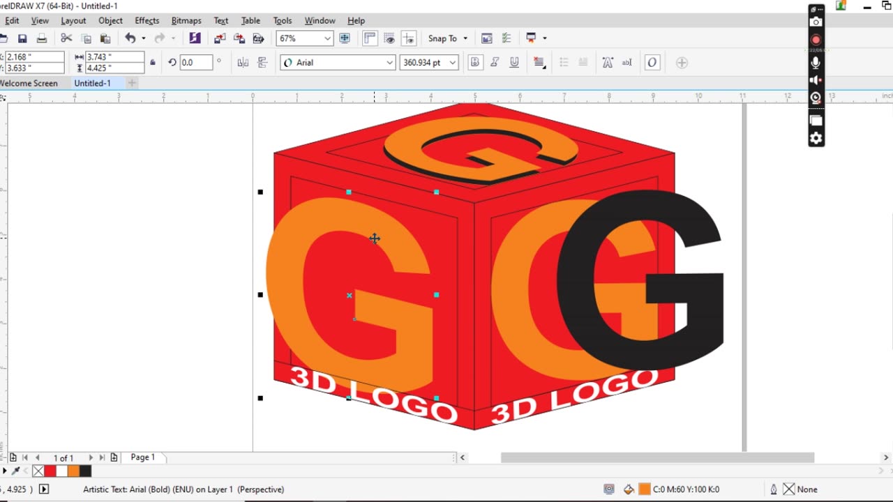Click the Welcome screen toolbar icon
Image resolution: width=893 pixels, height=502 pixels.
[487, 39]
